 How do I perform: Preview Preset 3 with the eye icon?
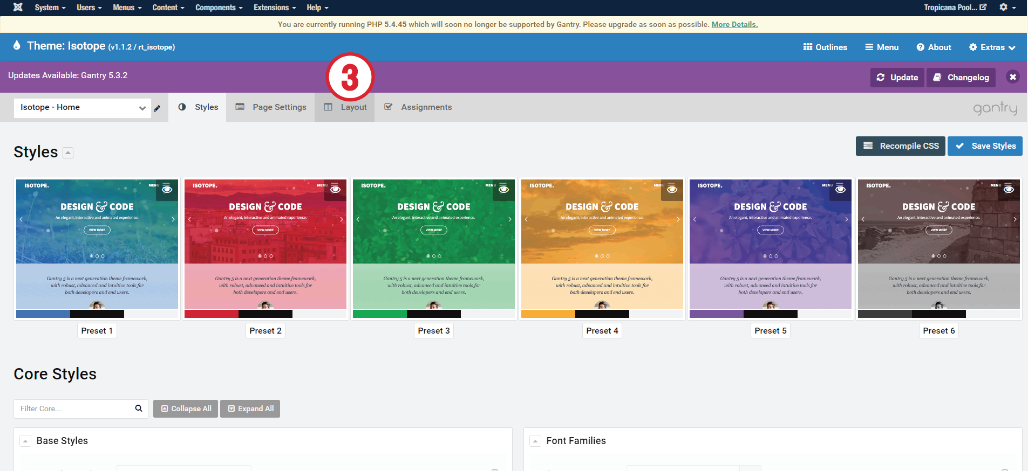[x=503, y=190]
